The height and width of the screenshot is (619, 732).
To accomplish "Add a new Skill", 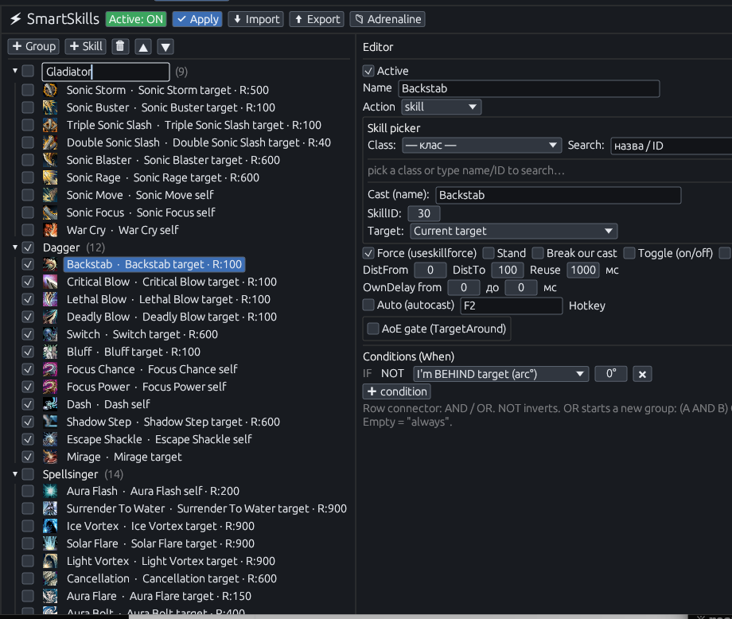I will click(85, 46).
